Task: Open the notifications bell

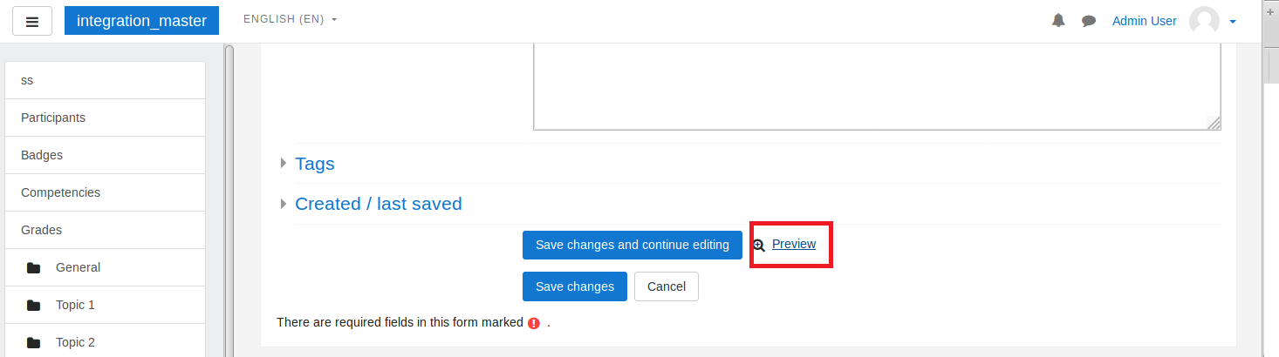Action: [1058, 21]
